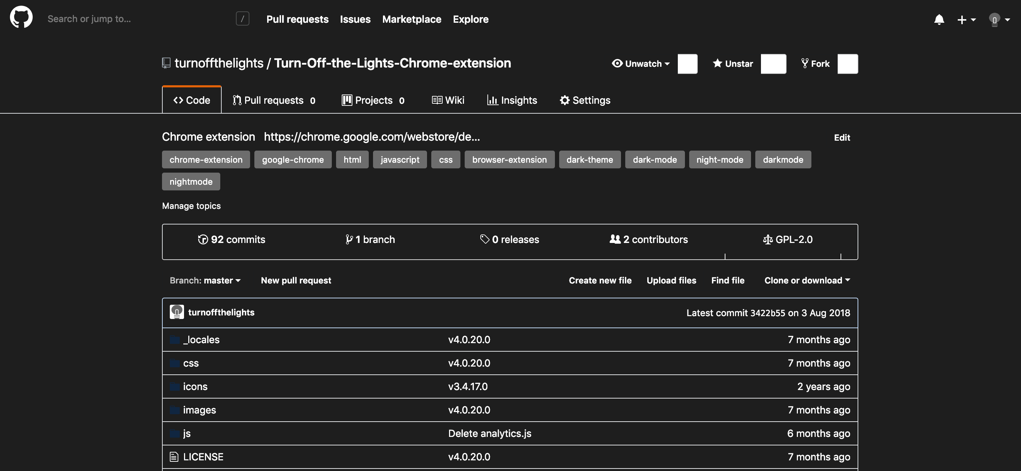Click the turnoffthelights committer avatar
Image resolution: width=1021 pixels, height=471 pixels.
pyautogui.click(x=177, y=312)
